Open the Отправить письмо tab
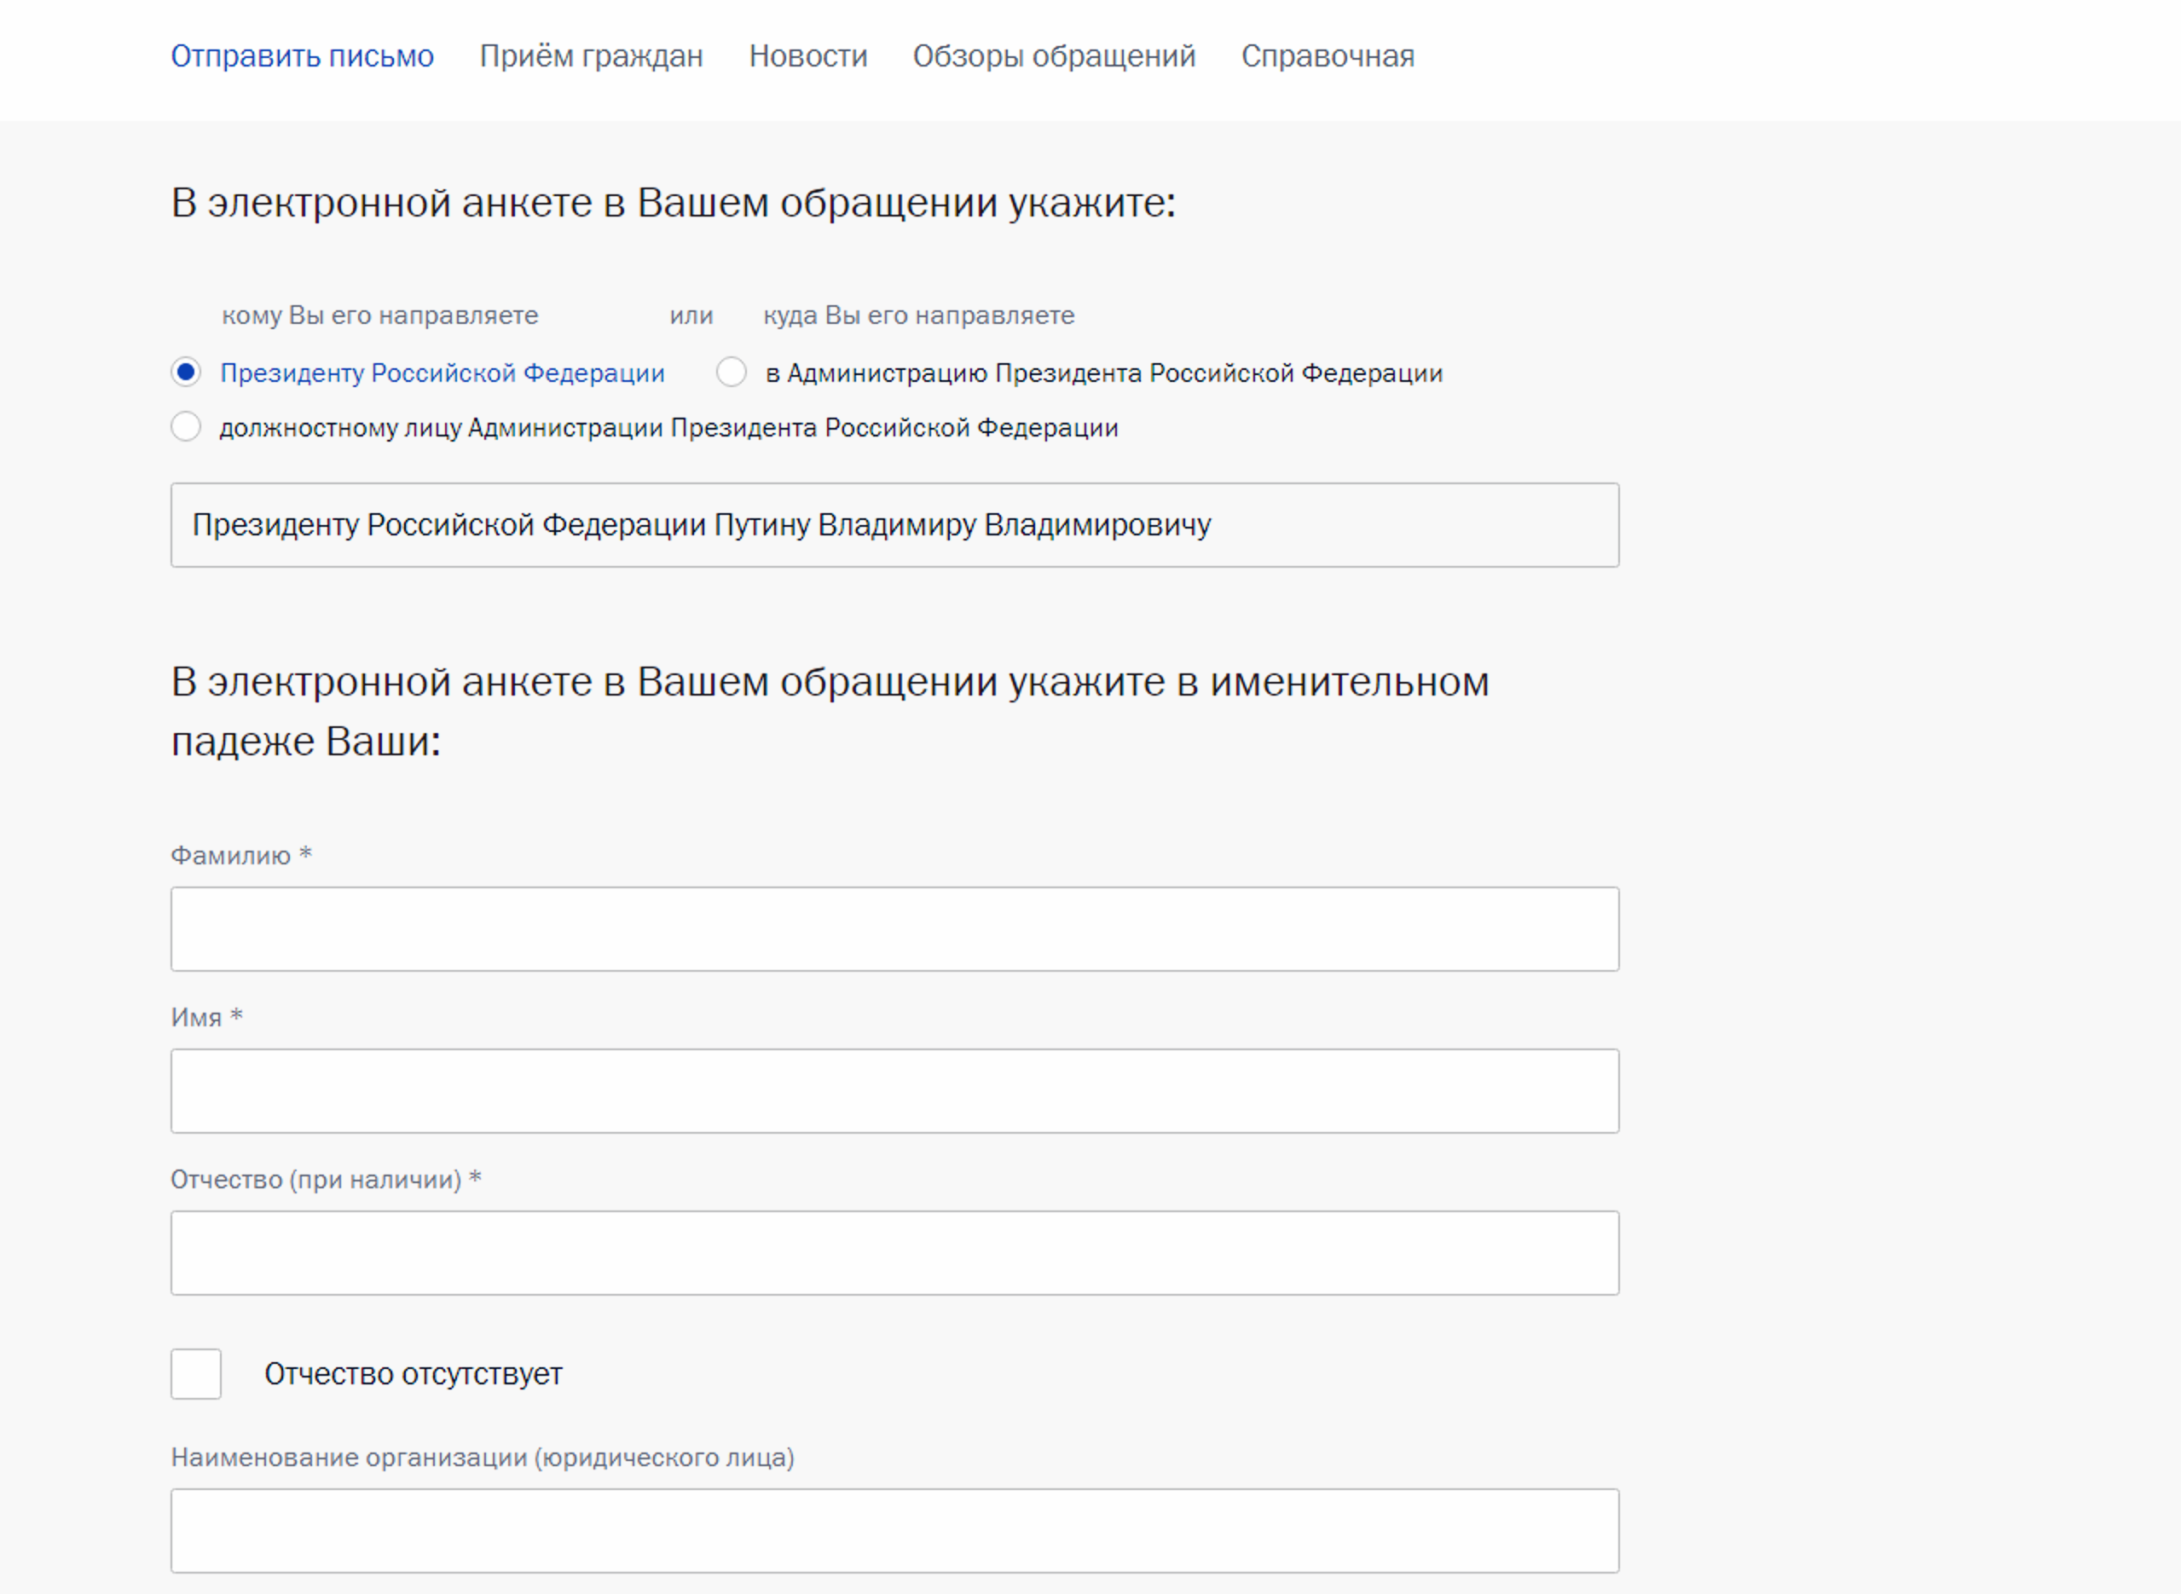Screen dimensions: 2181x1594 (302, 56)
